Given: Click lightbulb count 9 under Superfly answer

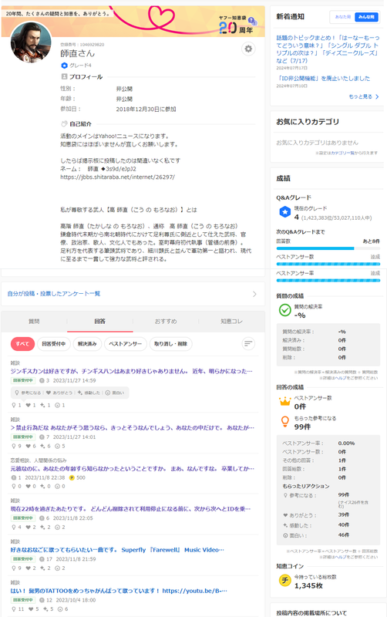Looking at the screenshot, I should tap(16, 568).
